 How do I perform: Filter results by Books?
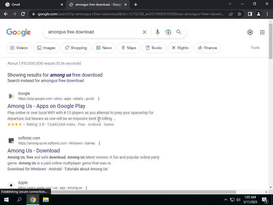point(154,48)
